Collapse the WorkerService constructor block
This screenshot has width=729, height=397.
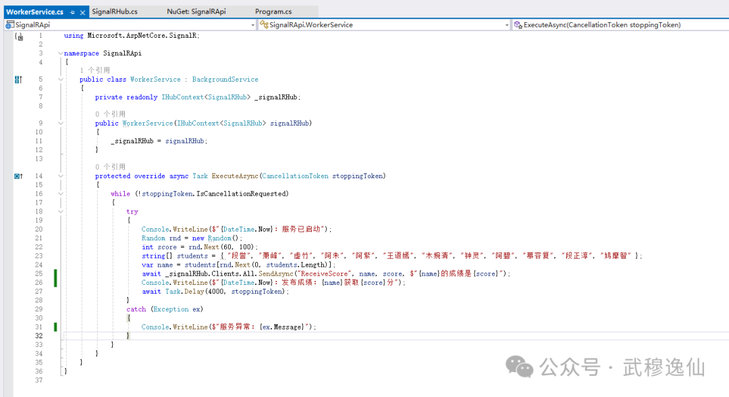[x=61, y=123]
